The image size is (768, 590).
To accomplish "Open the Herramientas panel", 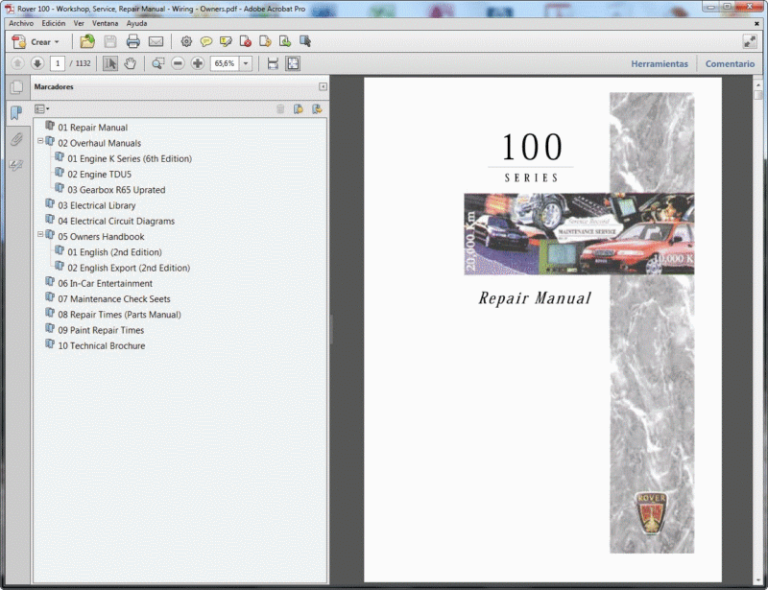I will coord(659,63).
